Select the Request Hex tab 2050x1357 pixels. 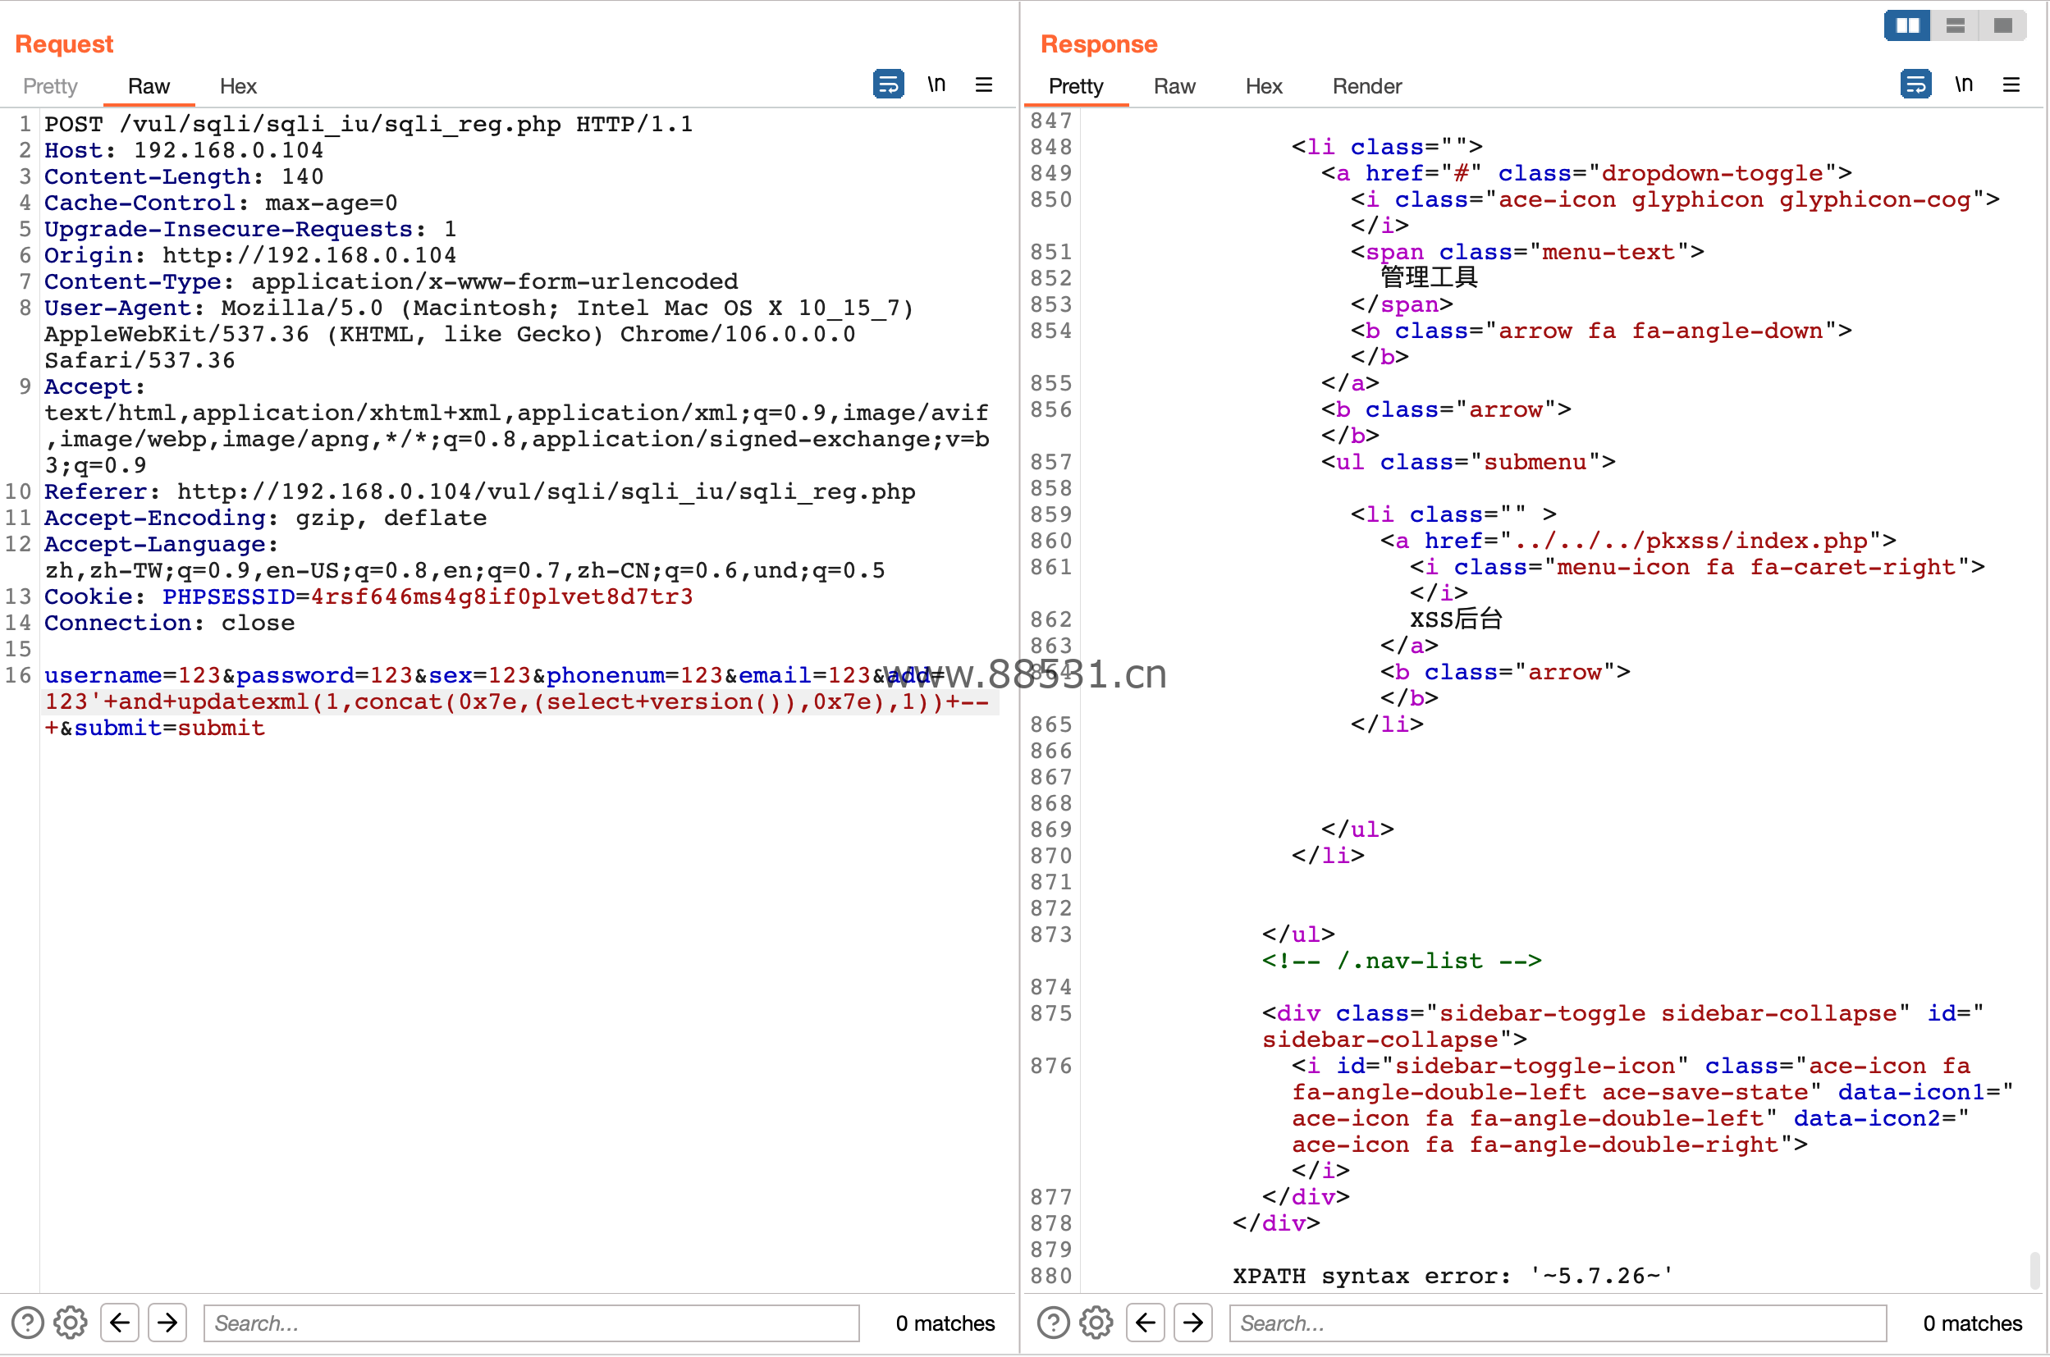point(238,86)
